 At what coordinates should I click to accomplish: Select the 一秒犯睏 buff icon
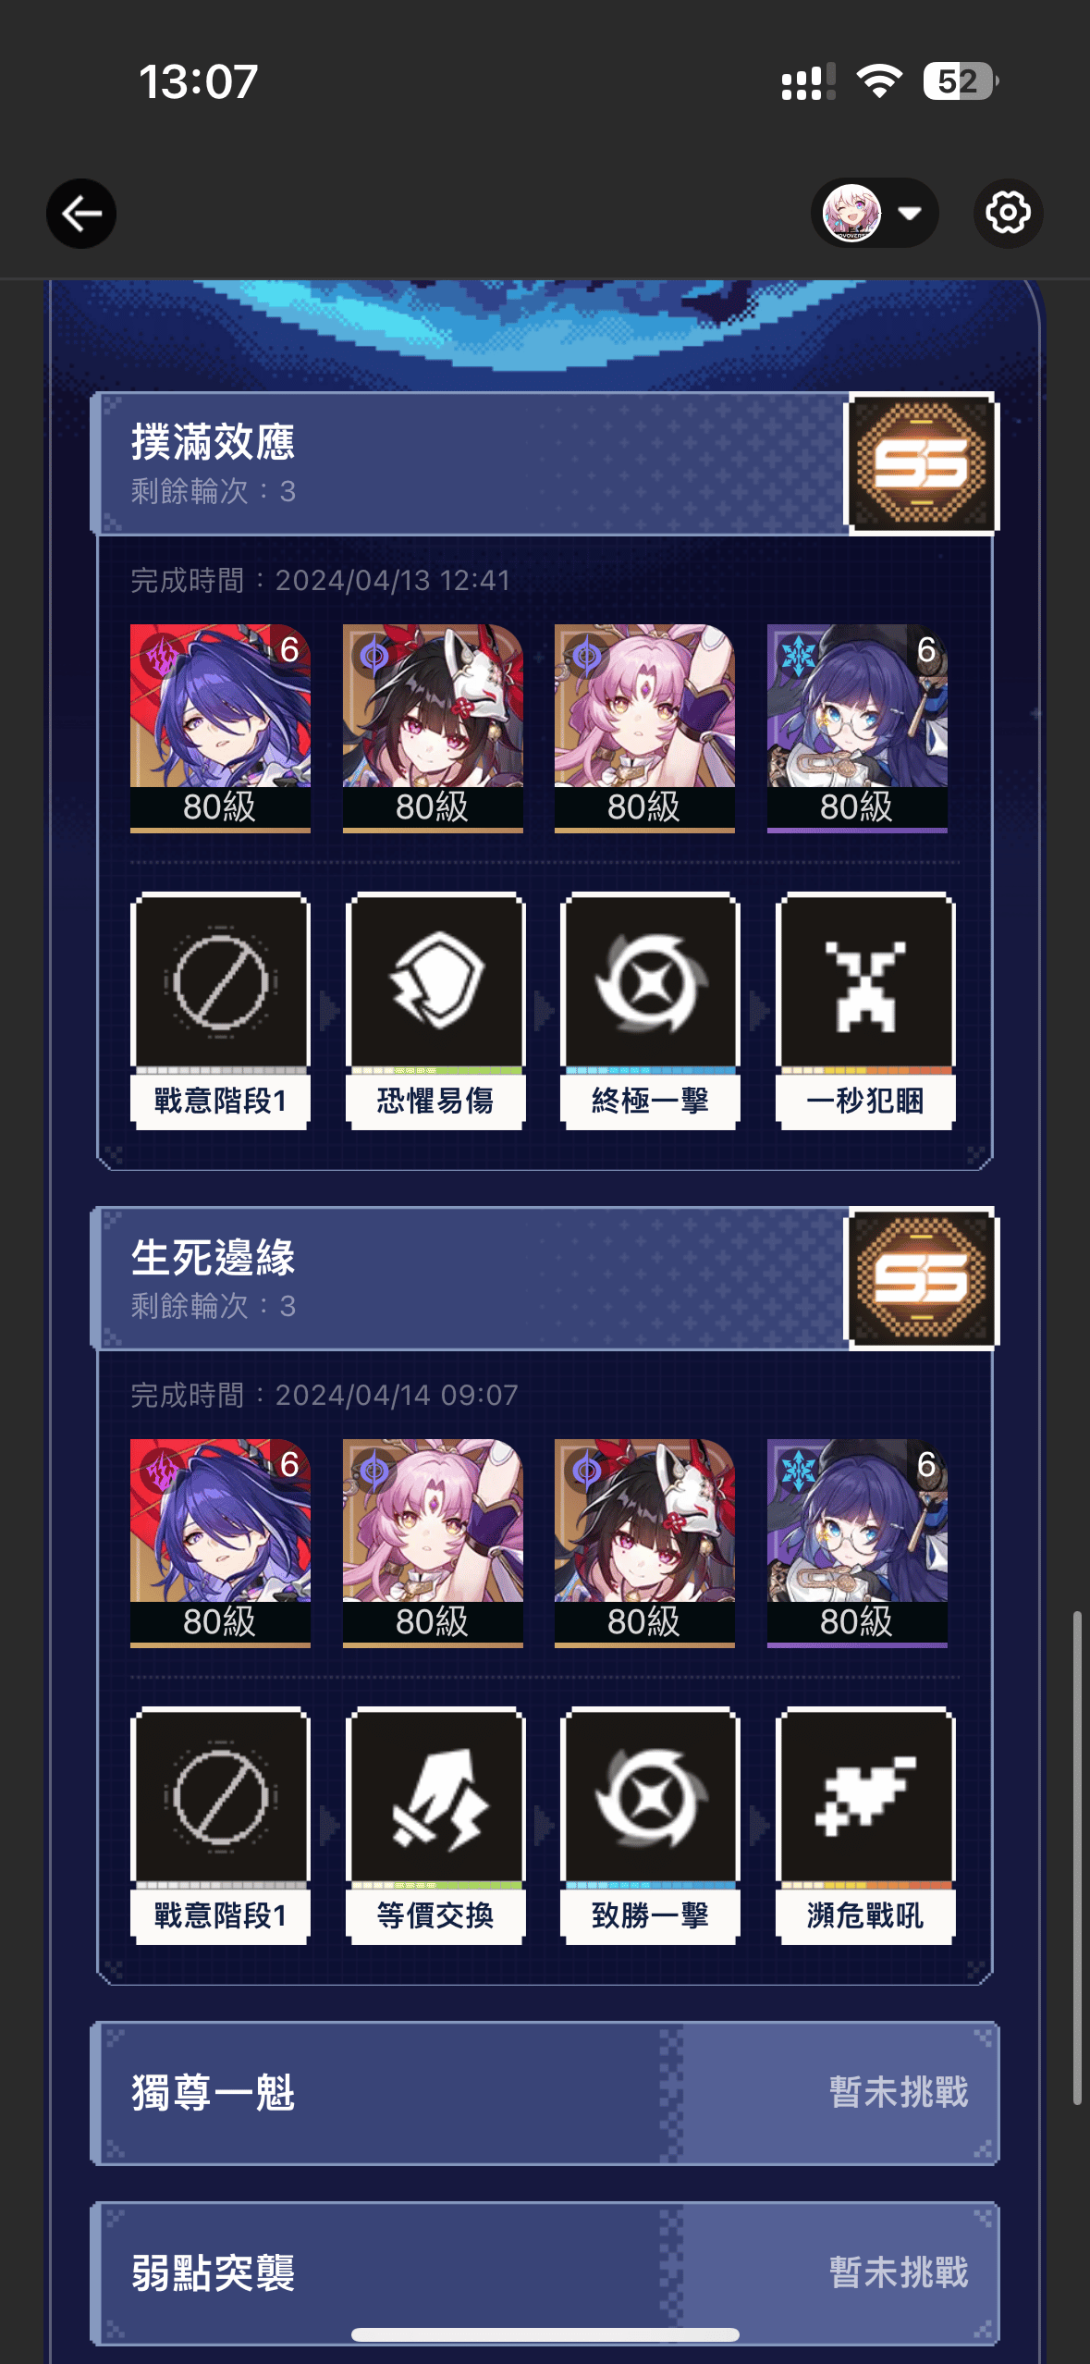pyautogui.click(x=865, y=1011)
